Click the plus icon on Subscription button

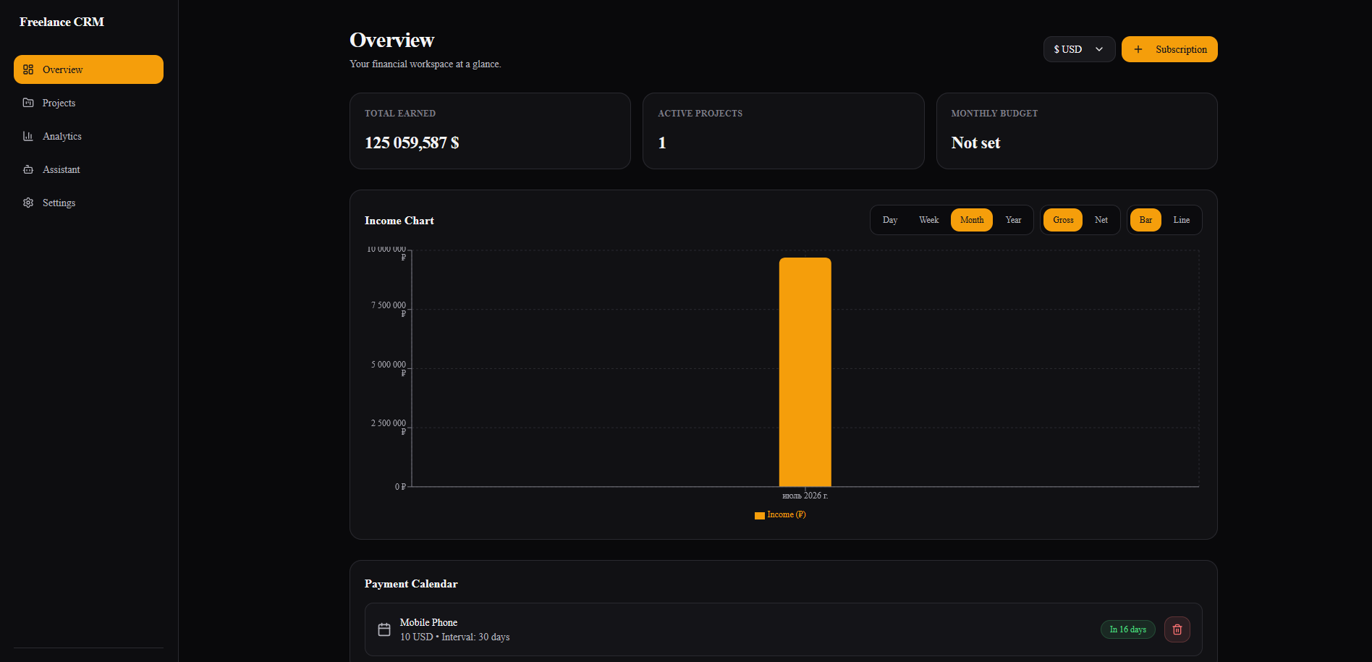1138,49
